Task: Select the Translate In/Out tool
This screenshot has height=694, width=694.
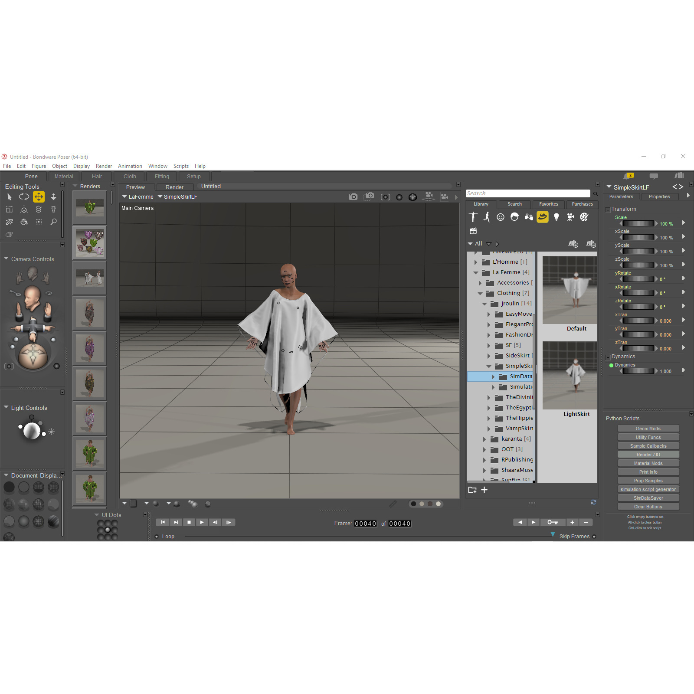Action: click(53, 197)
